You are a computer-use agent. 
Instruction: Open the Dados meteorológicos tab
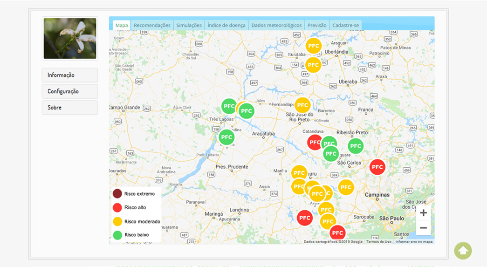[x=276, y=26]
